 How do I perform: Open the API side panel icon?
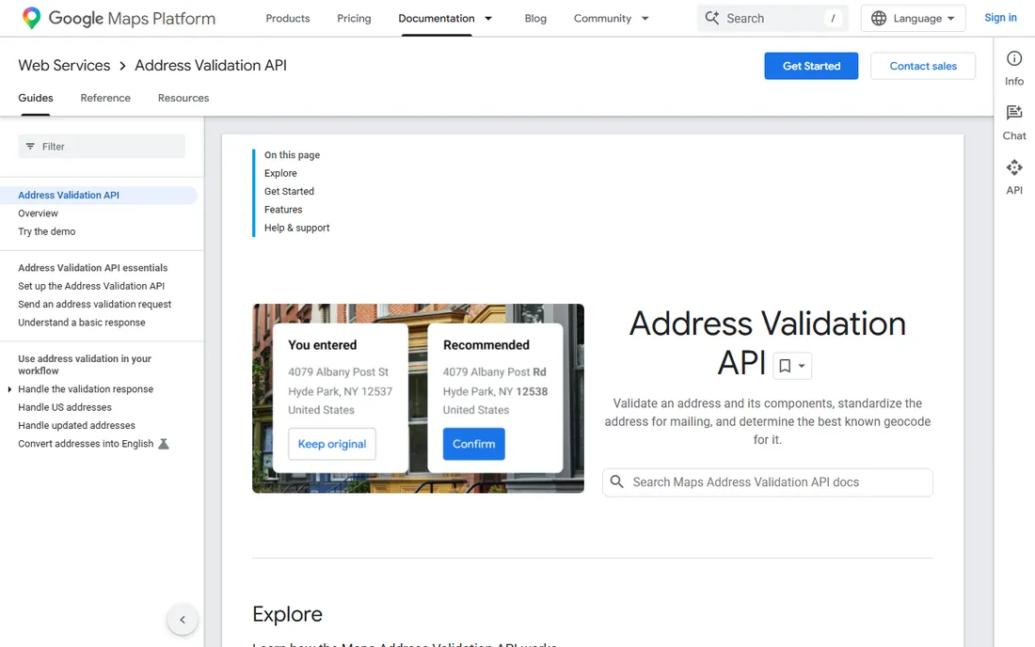point(1014,167)
